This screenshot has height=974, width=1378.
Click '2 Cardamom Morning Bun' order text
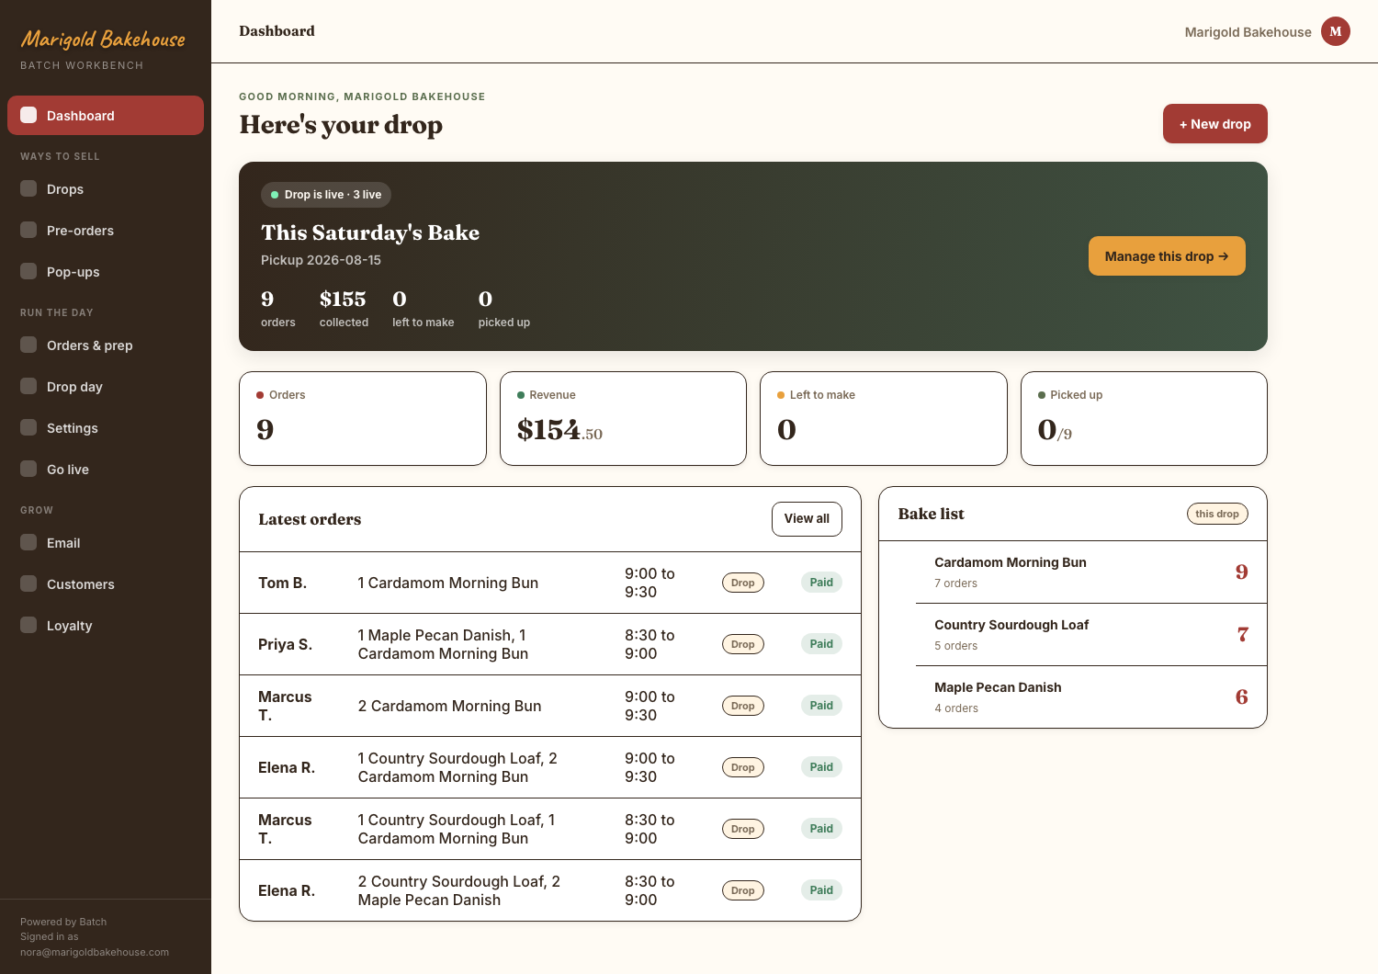450,706
